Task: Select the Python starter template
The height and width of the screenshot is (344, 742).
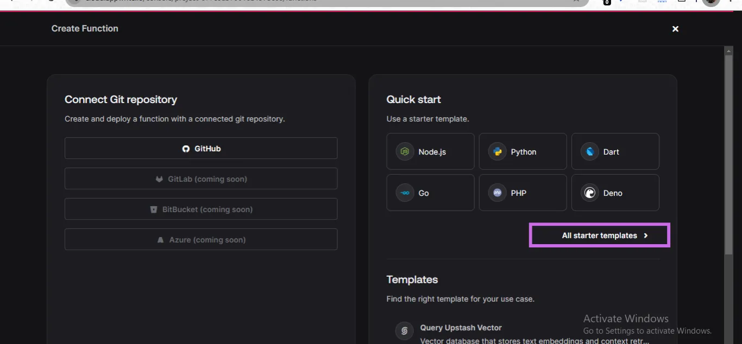Action: pos(523,151)
